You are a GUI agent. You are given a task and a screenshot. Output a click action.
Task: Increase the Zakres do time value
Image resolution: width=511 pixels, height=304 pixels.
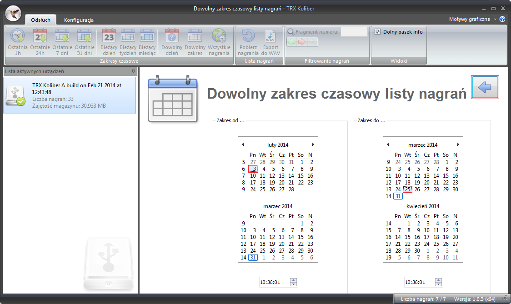438,280
